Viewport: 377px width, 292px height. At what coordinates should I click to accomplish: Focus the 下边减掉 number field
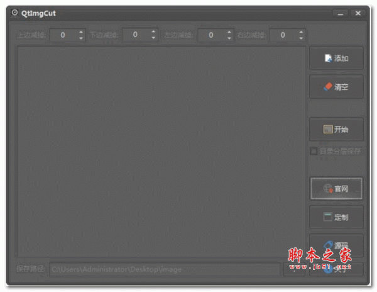[x=140, y=35]
